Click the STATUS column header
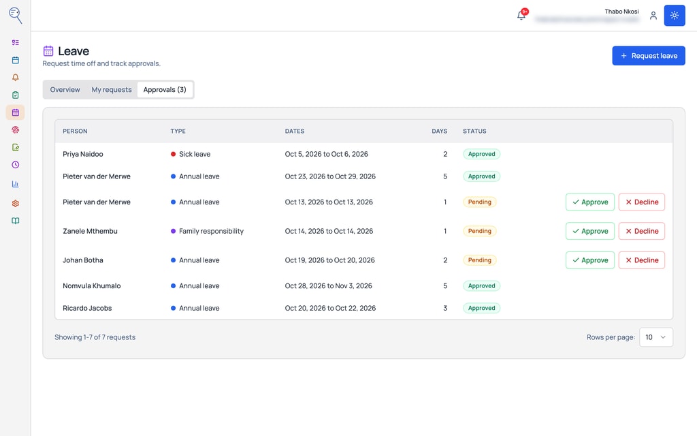The width and height of the screenshot is (697, 436). point(474,131)
